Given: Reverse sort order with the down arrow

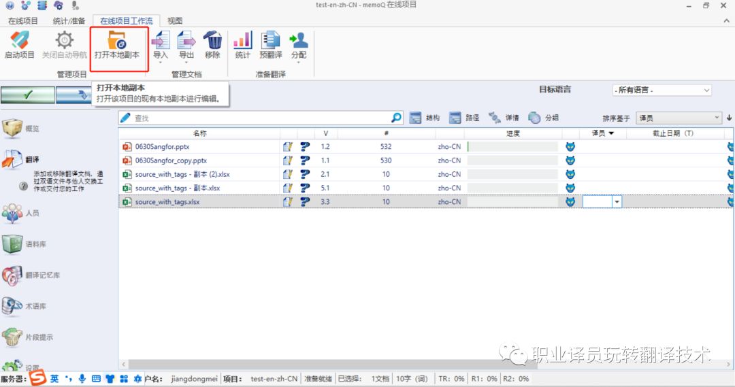Looking at the screenshot, I should [x=729, y=118].
